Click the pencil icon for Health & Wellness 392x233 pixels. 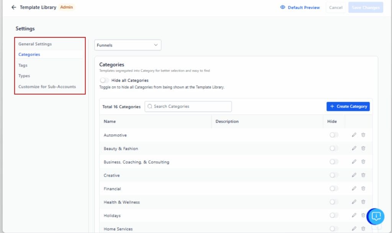[x=354, y=202]
